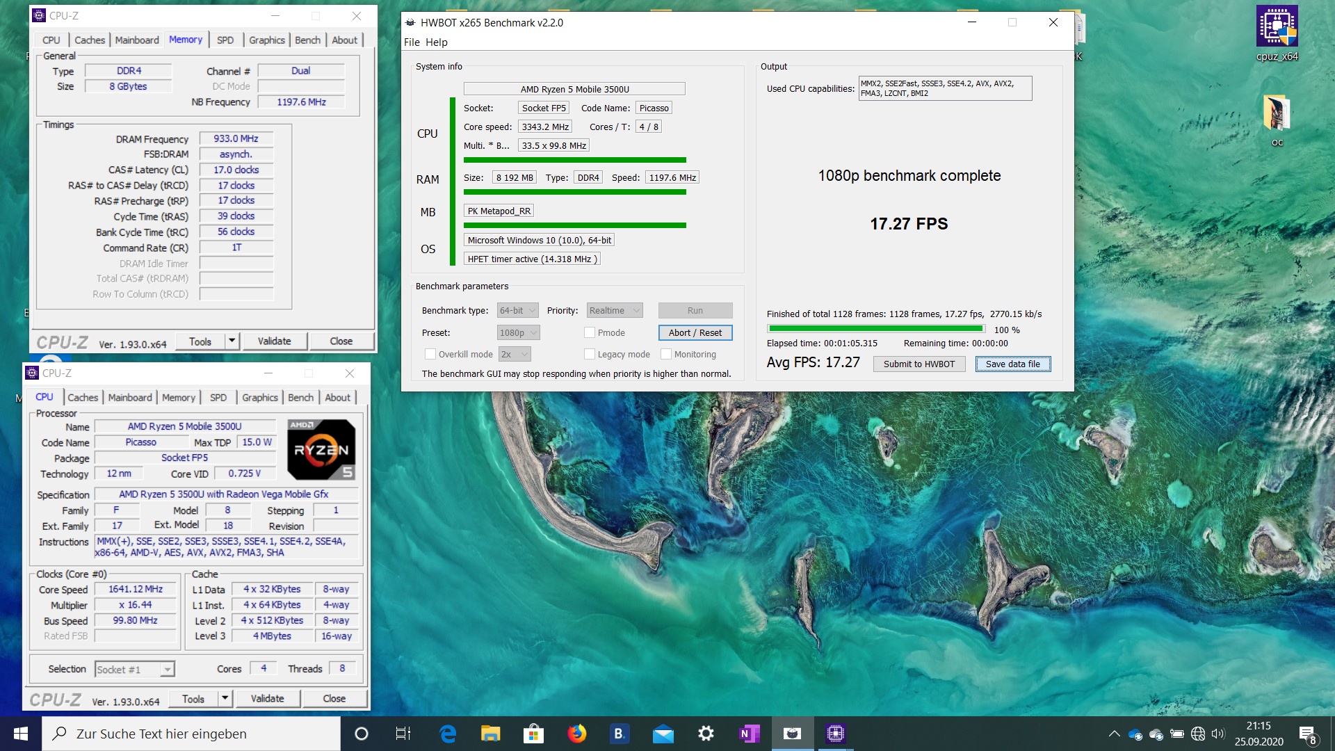This screenshot has height=751, width=1335.
Task: Open Mail app from taskbar
Action: (663, 734)
